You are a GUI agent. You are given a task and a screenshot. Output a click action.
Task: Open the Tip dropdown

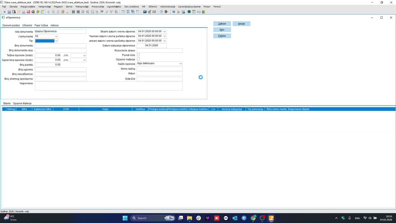tap(56, 41)
